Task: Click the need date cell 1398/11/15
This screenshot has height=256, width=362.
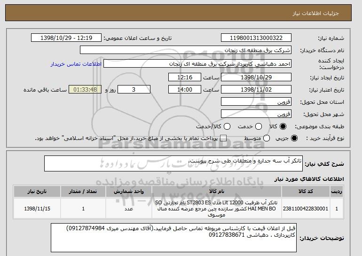Action: (x=37, y=209)
